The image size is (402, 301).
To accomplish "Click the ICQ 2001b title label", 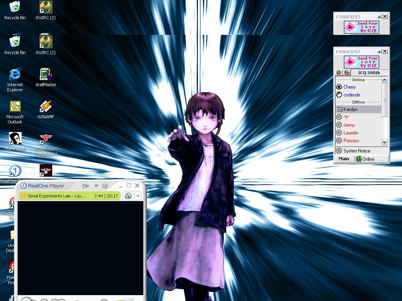I will 369,73.
